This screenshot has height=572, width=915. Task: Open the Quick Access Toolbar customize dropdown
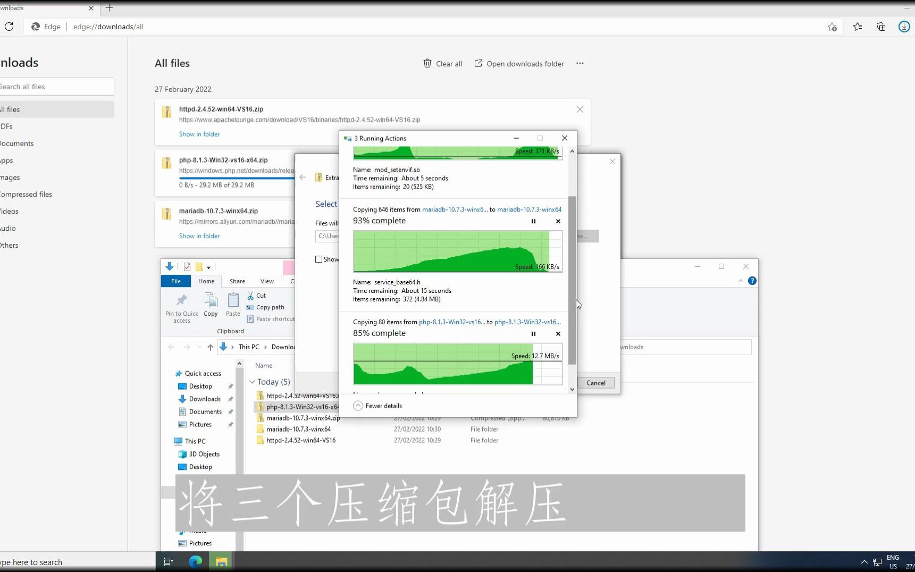(209, 267)
